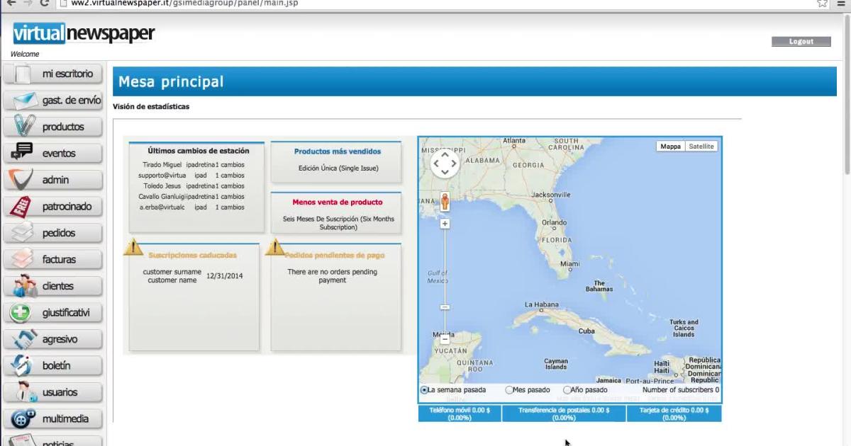Click the clientes people icon
851x446 pixels.
click(23, 286)
